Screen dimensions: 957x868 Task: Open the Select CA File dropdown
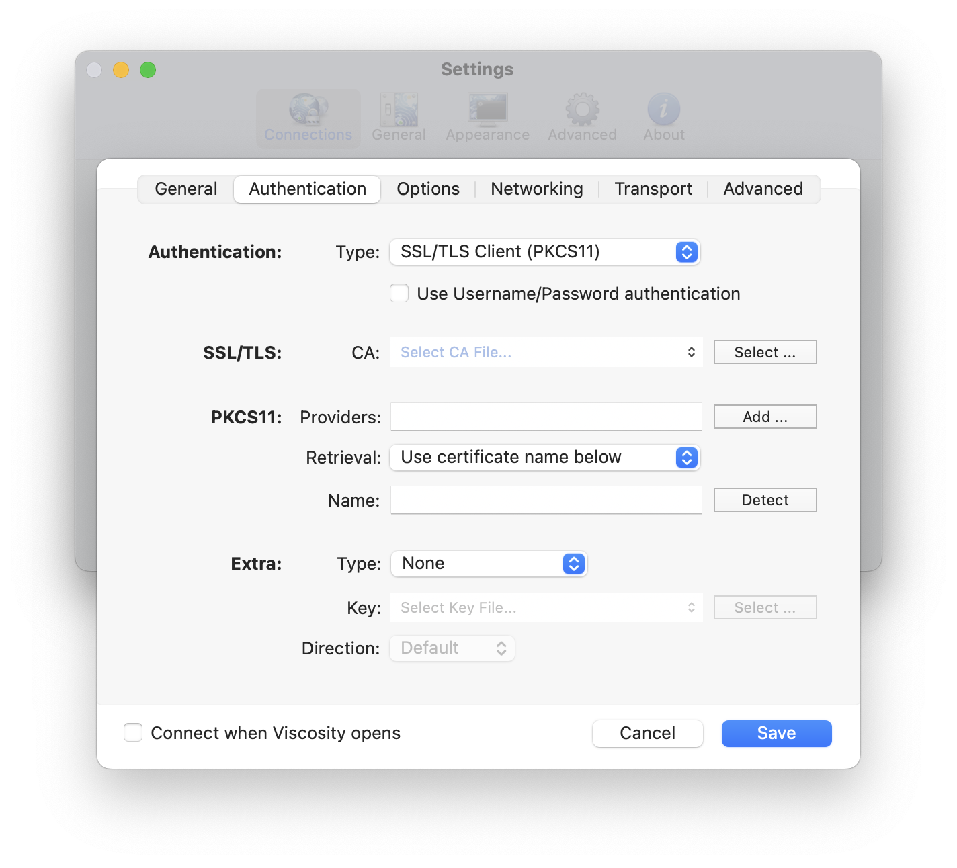(x=546, y=353)
